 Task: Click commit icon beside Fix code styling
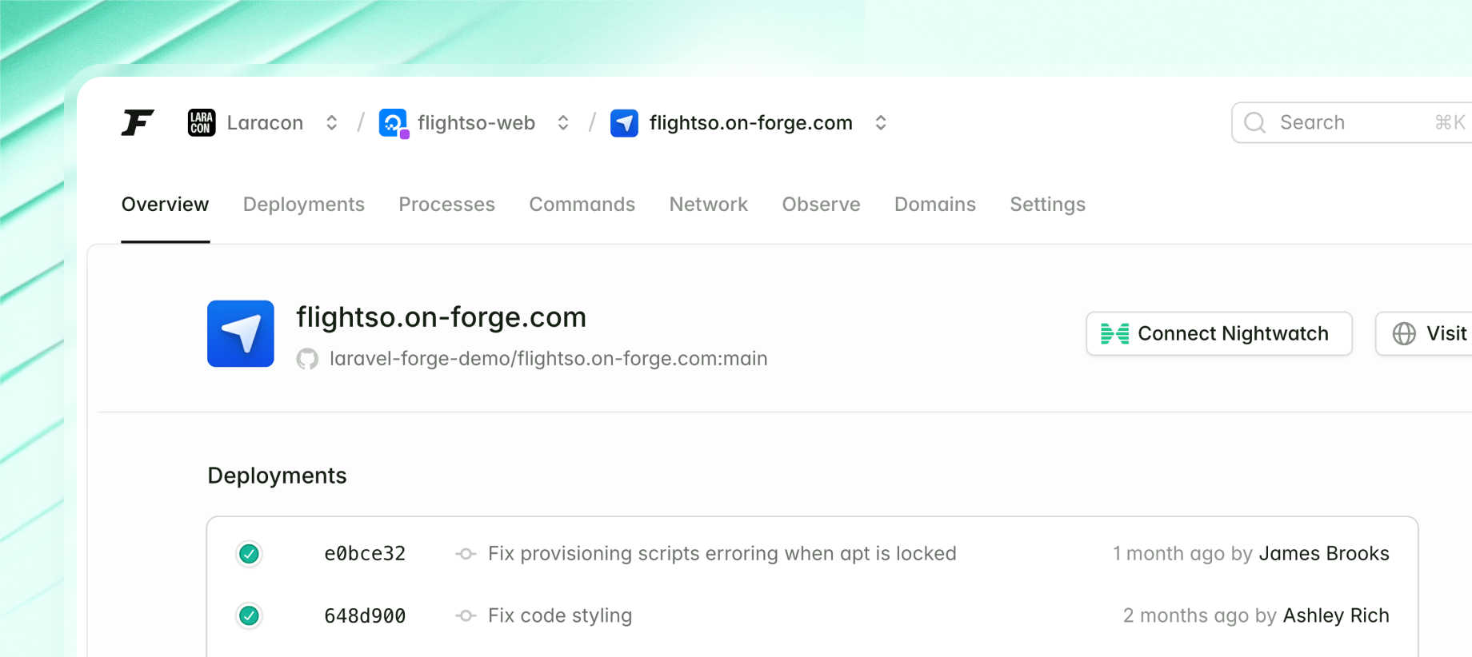[x=466, y=615]
